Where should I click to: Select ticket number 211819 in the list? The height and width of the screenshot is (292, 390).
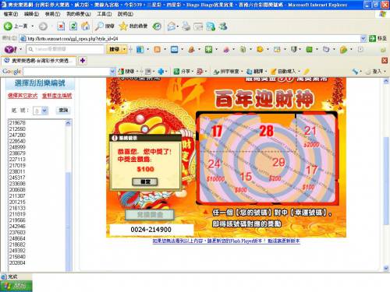tap(17, 214)
